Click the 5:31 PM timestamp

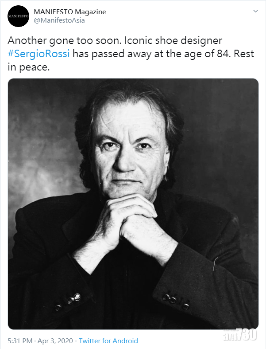click(20, 341)
